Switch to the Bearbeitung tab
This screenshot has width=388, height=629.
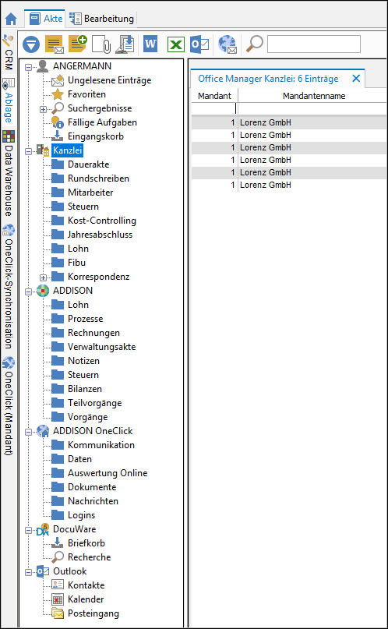coord(101,19)
